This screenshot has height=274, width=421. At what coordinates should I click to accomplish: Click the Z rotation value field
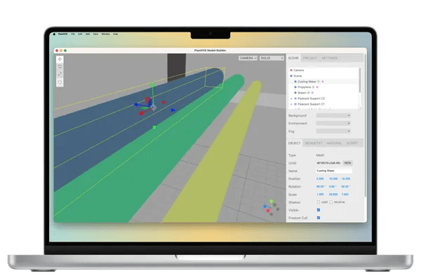point(345,187)
